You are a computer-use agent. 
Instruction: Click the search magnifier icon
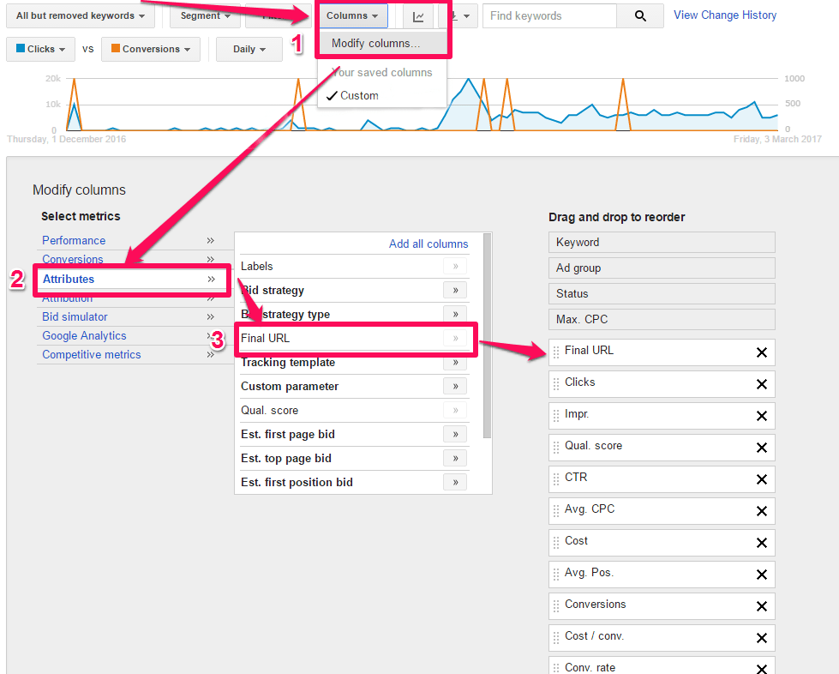point(640,15)
